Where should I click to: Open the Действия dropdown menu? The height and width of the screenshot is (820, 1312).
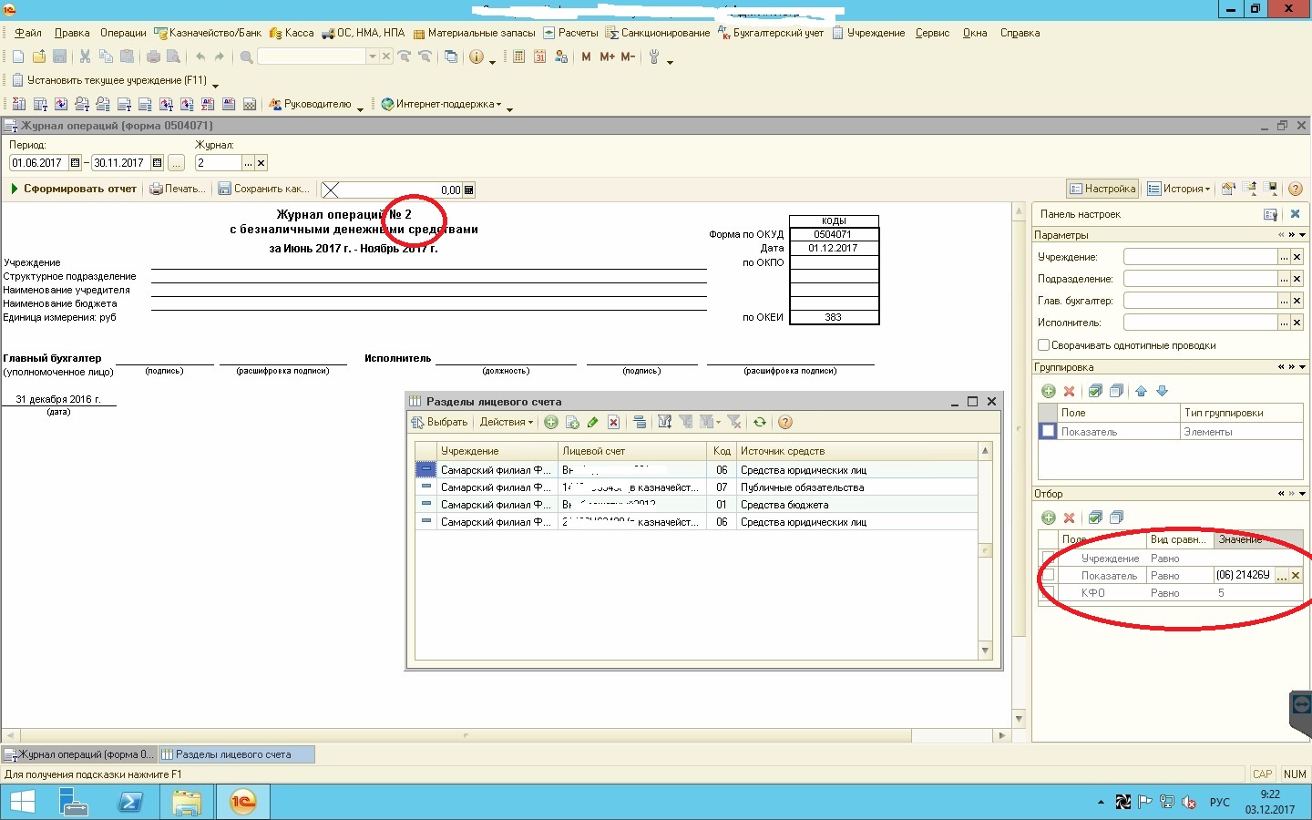point(506,422)
